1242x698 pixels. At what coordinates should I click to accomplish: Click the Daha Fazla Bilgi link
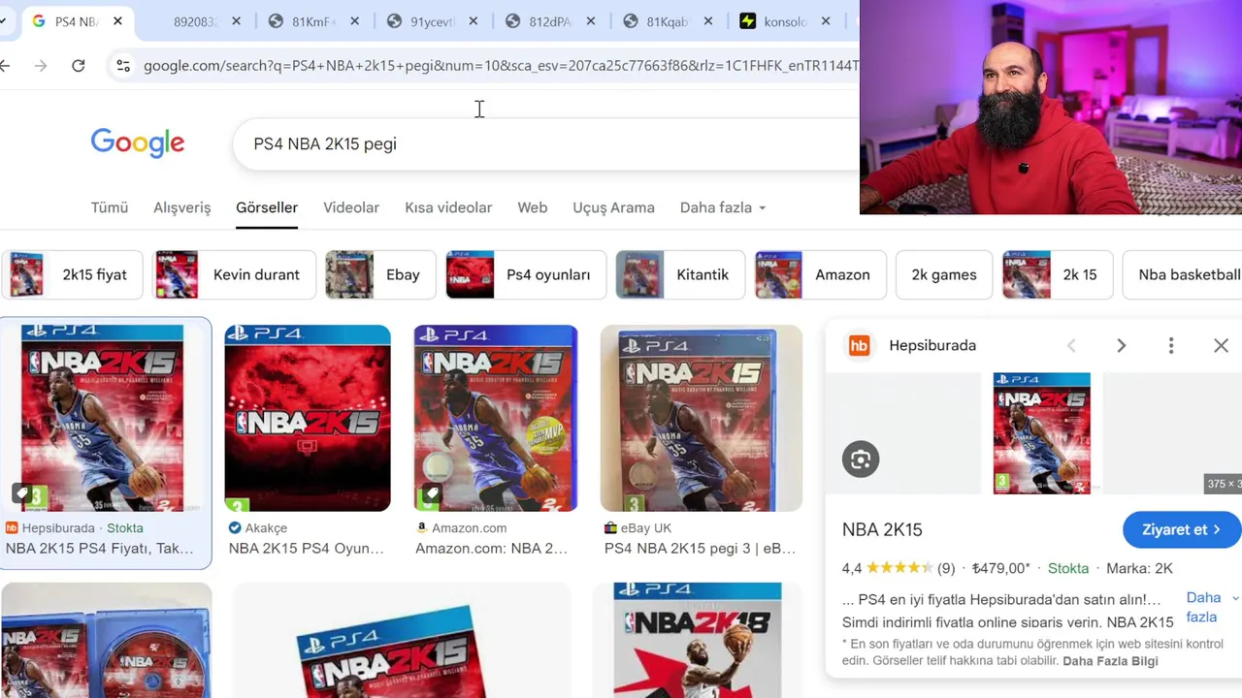coord(1110,661)
